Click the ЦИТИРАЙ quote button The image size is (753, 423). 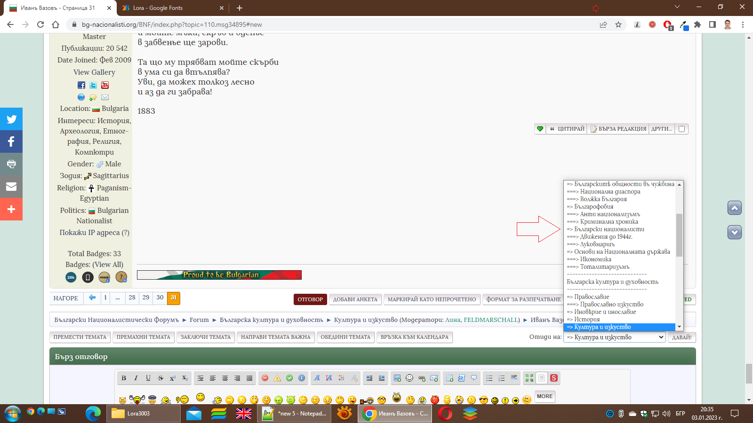(x=567, y=129)
